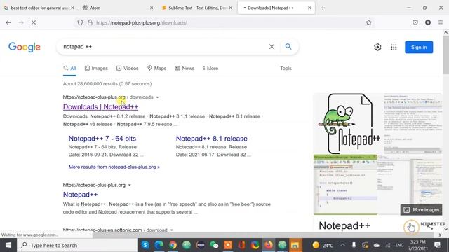
Task: Open Google settings gear
Action: pyautogui.click(x=377, y=47)
